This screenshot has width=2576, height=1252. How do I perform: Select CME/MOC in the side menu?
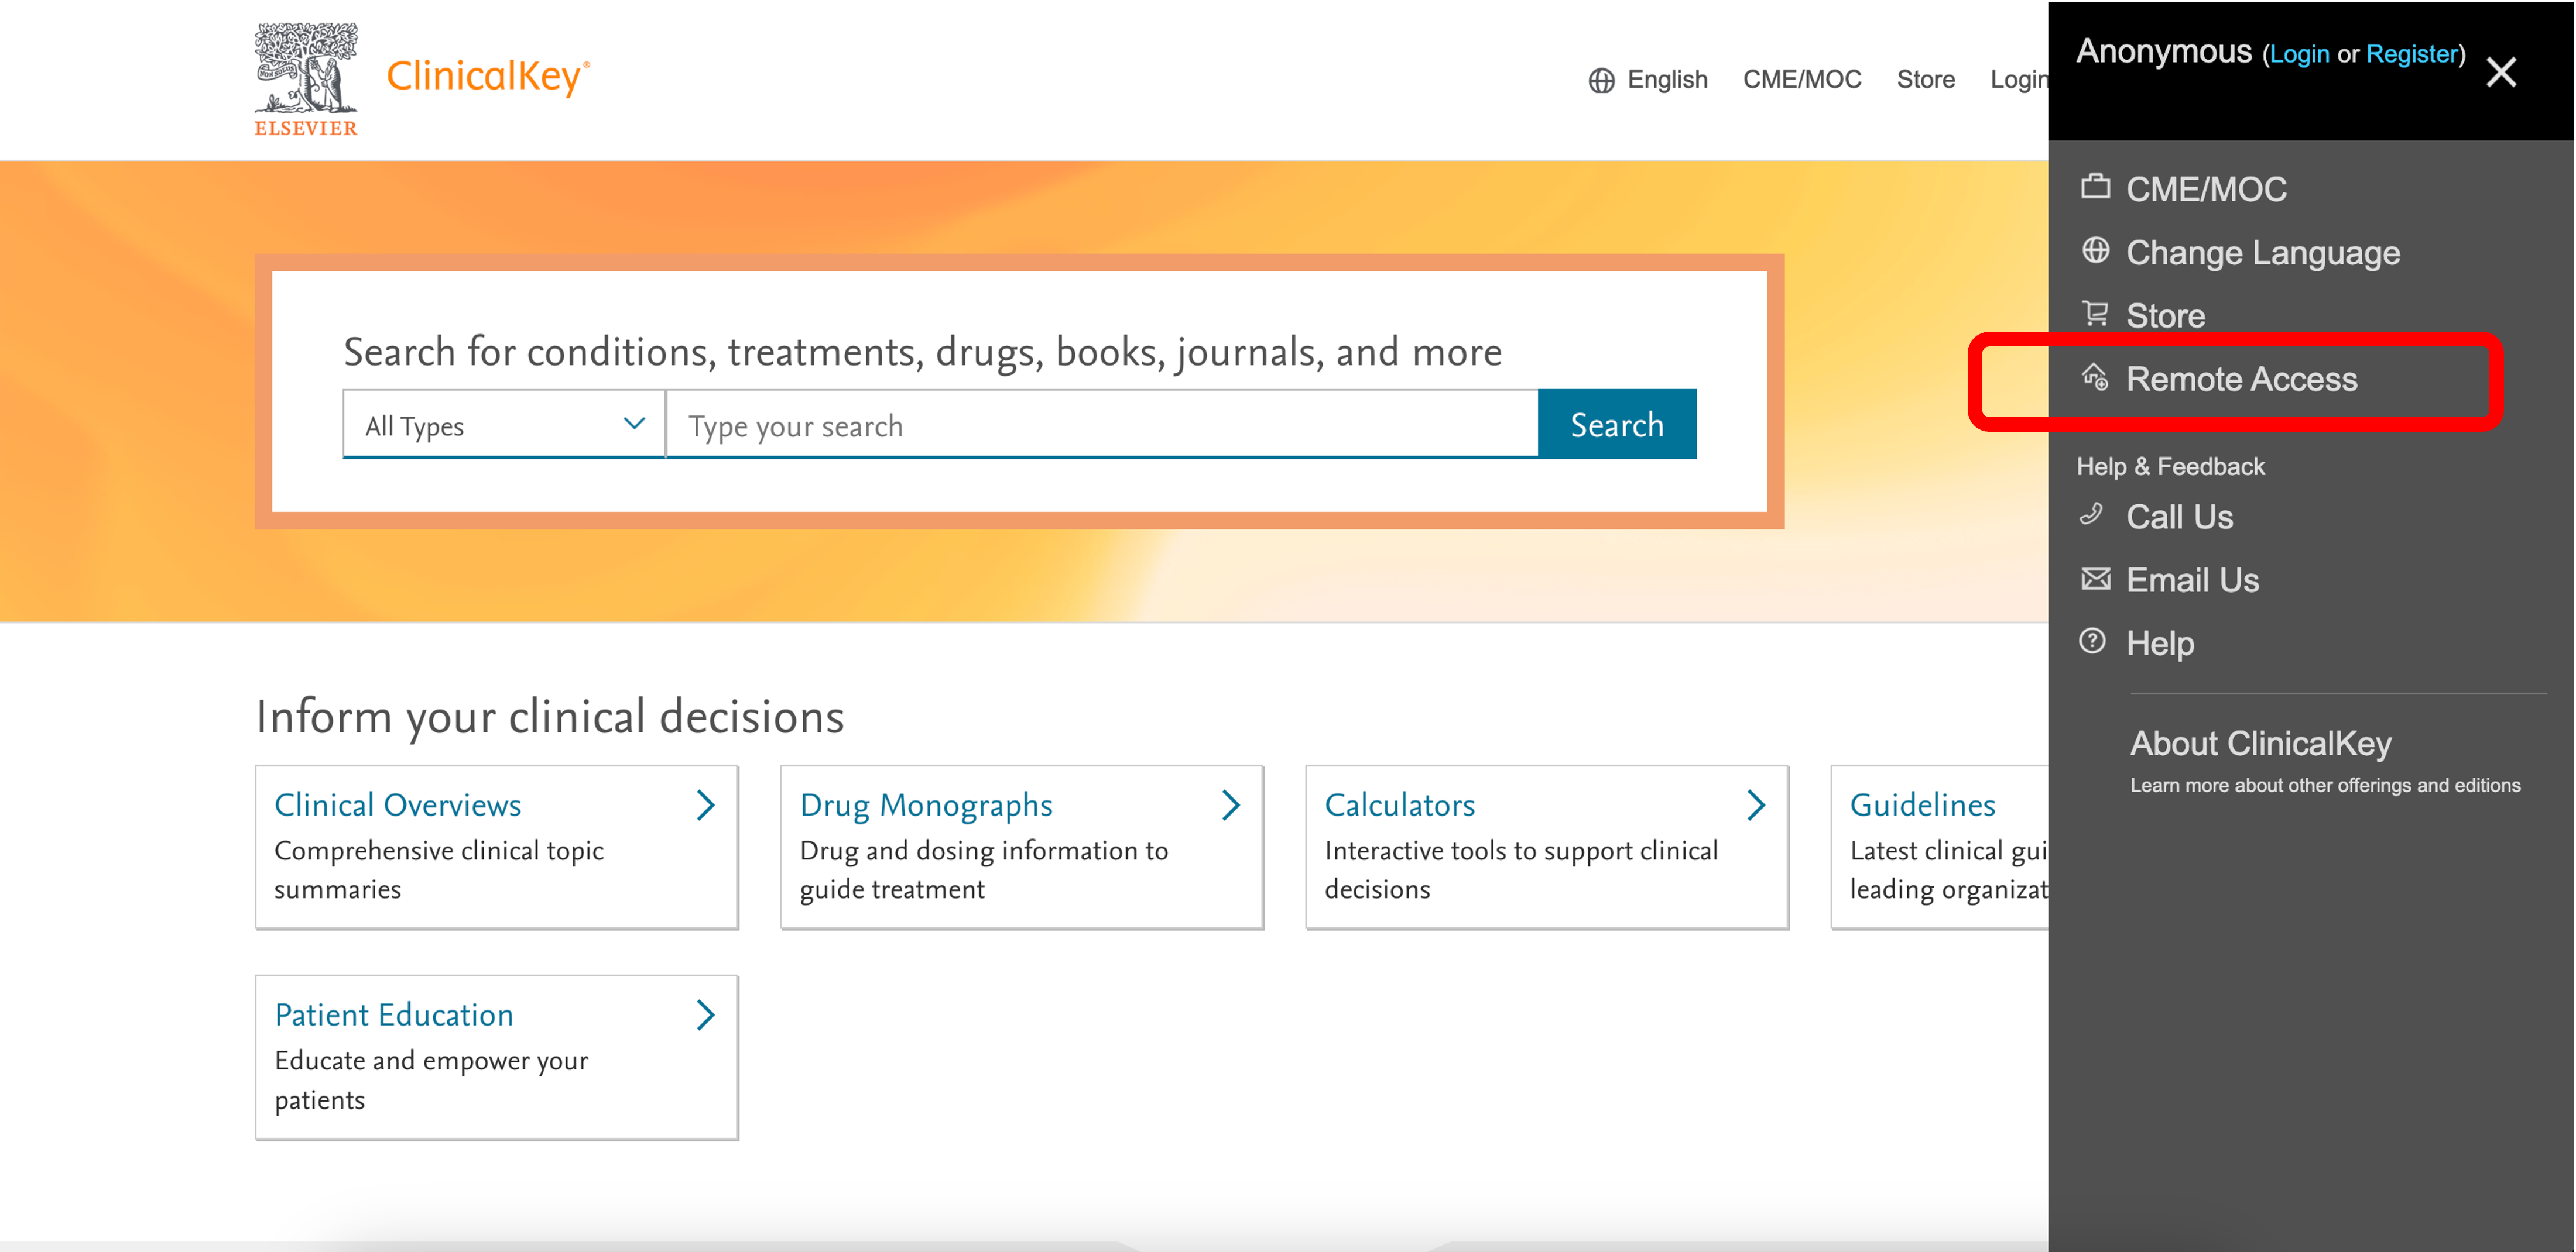click(2206, 189)
